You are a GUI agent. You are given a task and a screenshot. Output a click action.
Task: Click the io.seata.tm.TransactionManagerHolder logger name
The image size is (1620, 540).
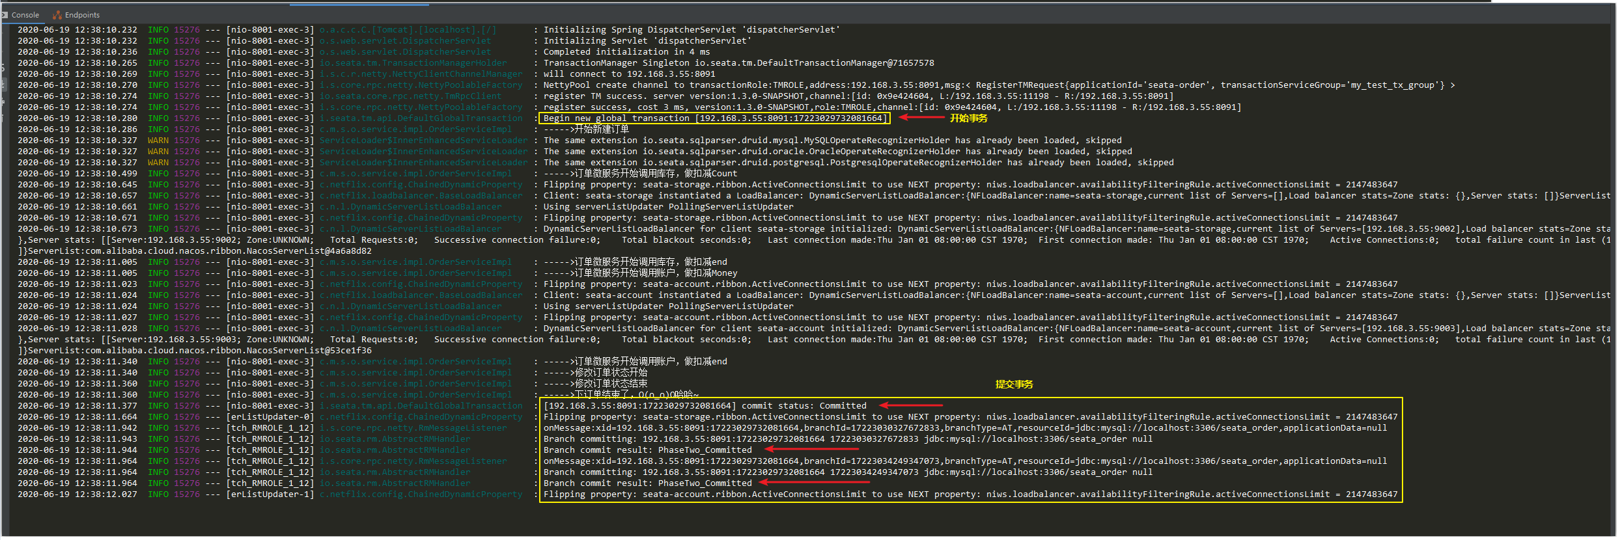point(413,63)
